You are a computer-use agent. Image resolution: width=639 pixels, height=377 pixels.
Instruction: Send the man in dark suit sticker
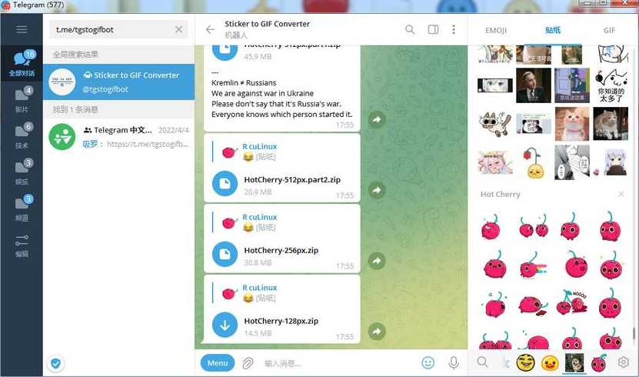pyautogui.click(x=534, y=85)
